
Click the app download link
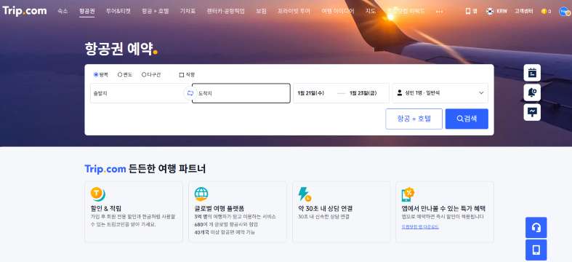coord(420,227)
